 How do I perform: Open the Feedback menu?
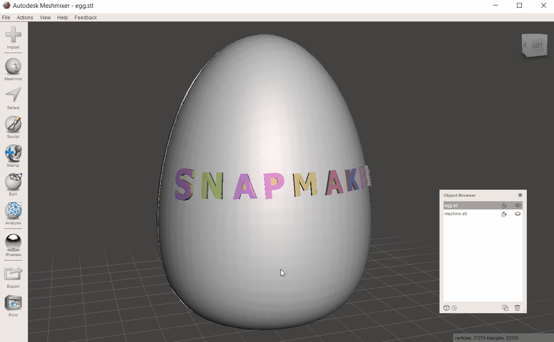(x=86, y=18)
